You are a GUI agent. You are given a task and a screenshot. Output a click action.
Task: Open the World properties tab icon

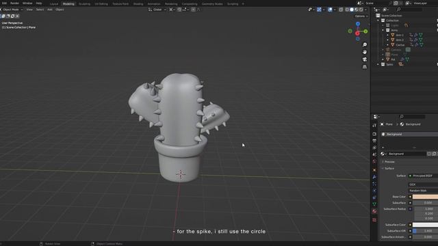click(x=374, y=162)
